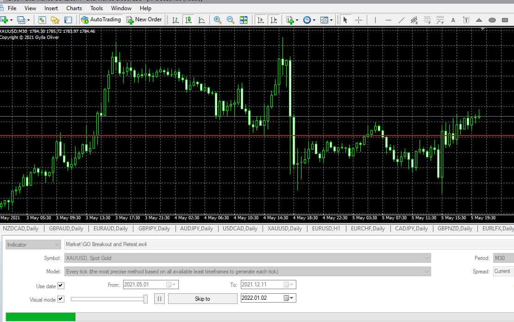Select the Ellipse shape tool

[x=492, y=20]
